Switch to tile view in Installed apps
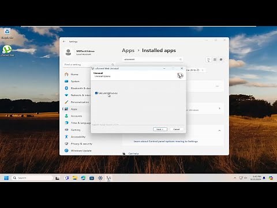Viewport: 277px width, 208px height. pos(221,60)
